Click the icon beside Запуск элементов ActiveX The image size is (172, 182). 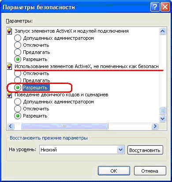[9, 31]
